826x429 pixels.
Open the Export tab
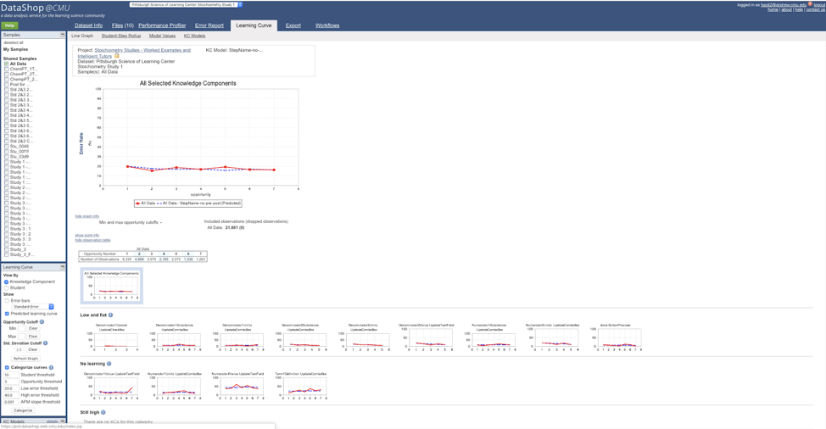point(293,25)
